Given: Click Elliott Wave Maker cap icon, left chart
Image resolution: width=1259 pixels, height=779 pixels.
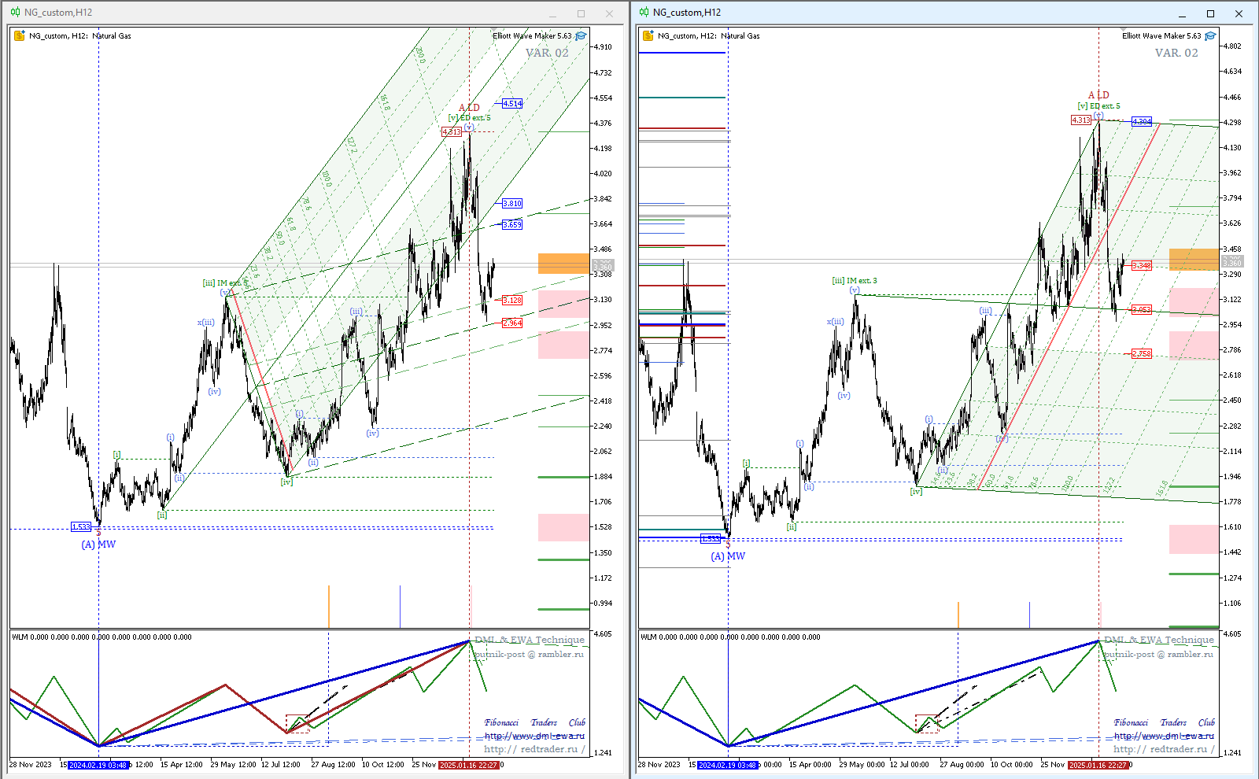Looking at the screenshot, I should click(581, 36).
